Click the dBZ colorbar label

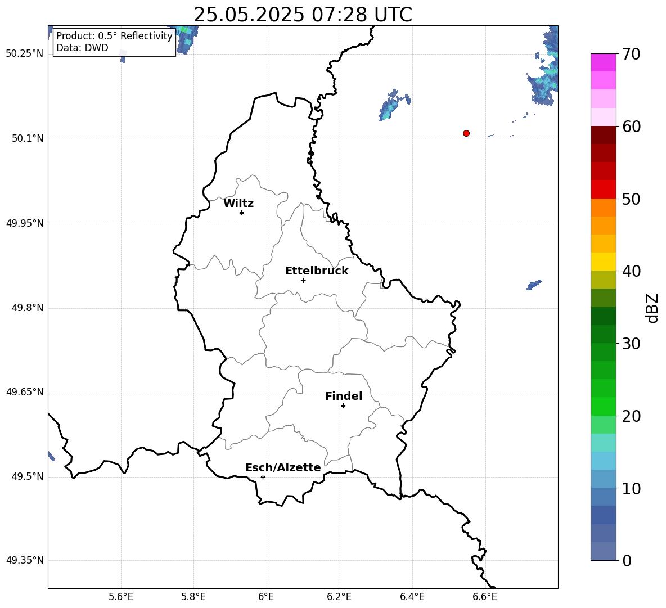(651, 308)
